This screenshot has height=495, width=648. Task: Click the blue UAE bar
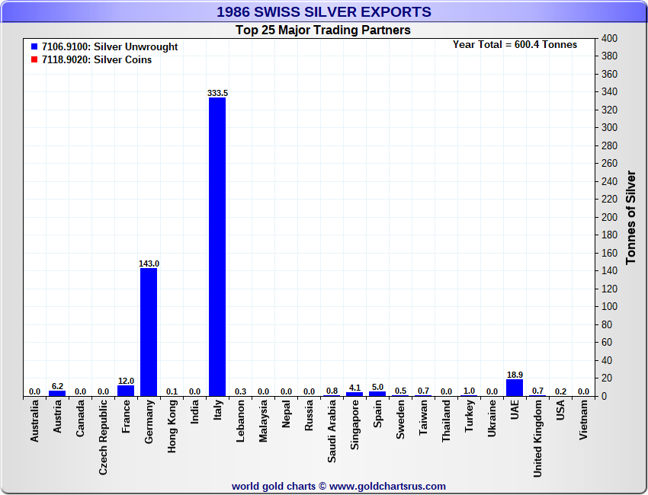click(515, 388)
